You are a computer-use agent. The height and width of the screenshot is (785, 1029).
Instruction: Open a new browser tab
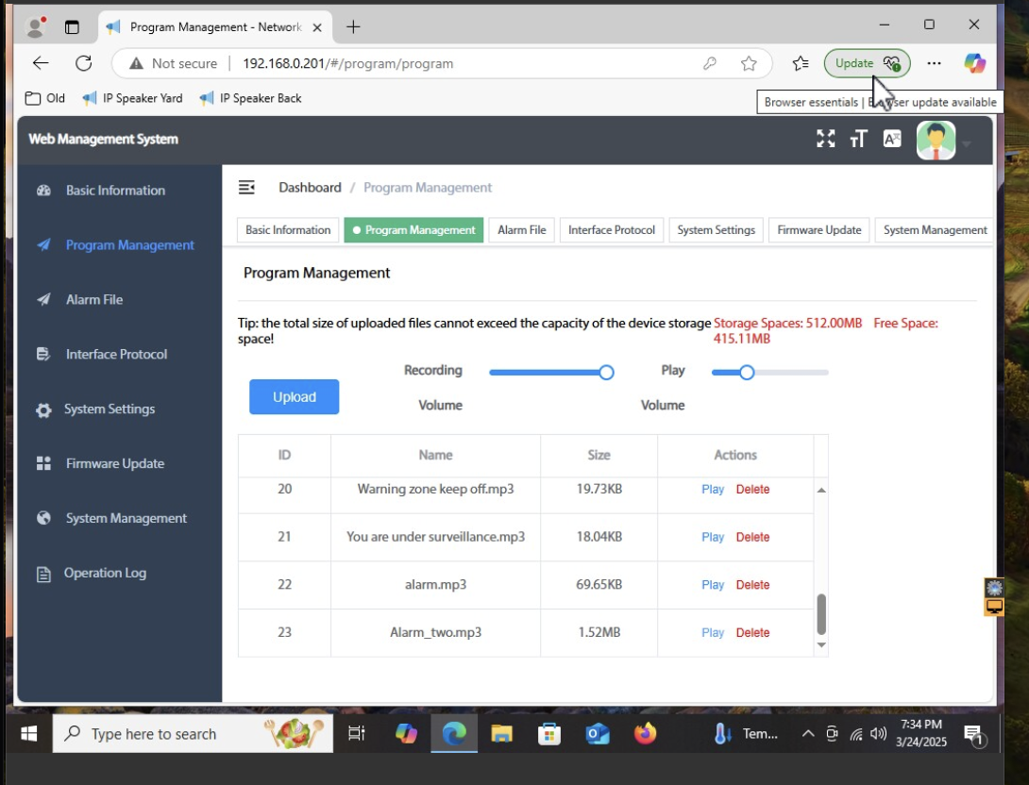[353, 26]
